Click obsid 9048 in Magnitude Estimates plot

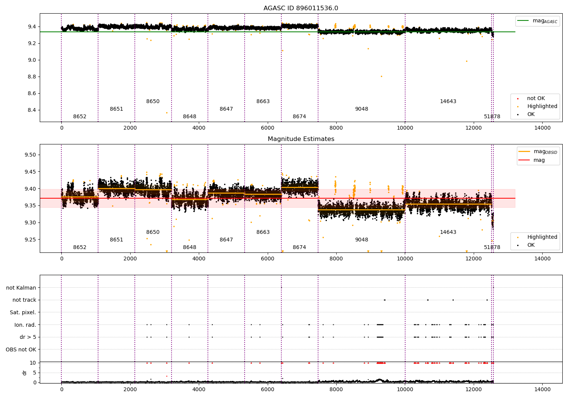click(362, 240)
